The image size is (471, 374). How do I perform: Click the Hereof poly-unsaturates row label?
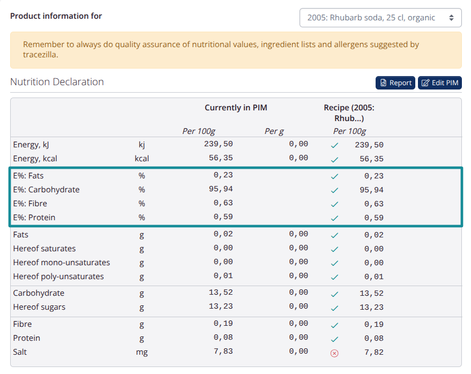[x=58, y=276]
